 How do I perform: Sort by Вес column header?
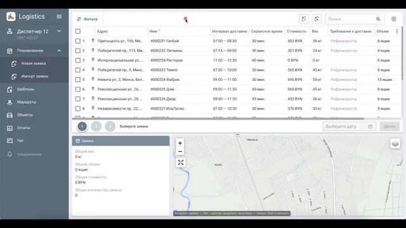pos(315,31)
